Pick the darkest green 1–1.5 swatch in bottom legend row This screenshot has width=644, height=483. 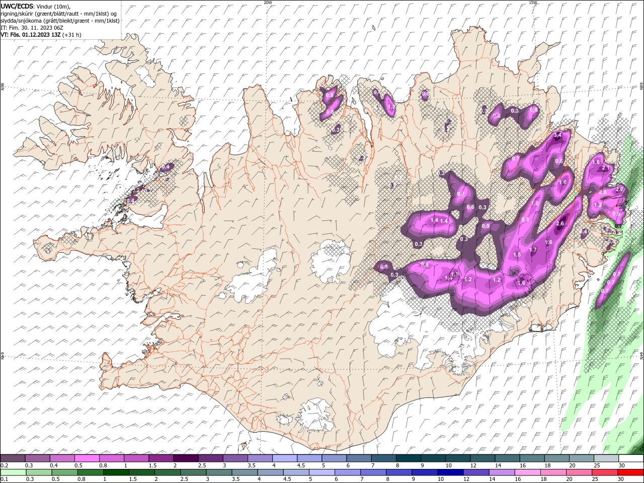tap(116, 472)
